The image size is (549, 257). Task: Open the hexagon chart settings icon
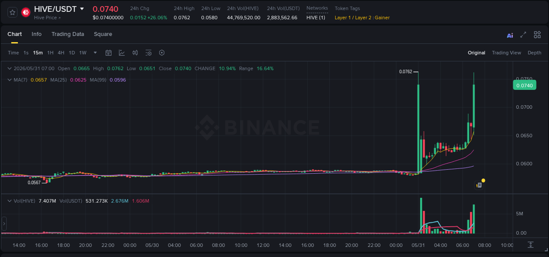coord(162,53)
